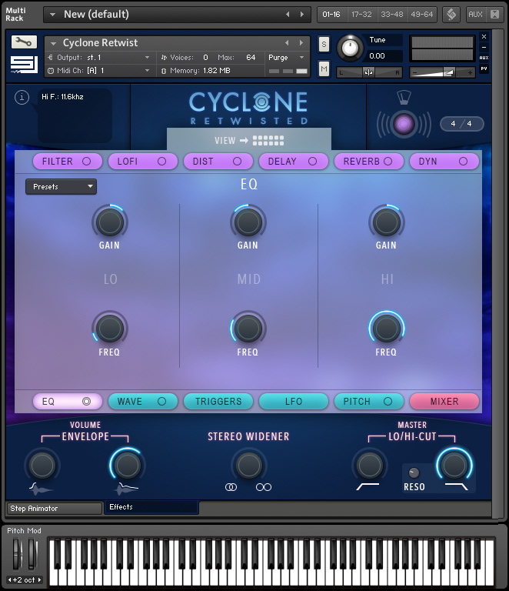Image resolution: width=509 pixels, height=591 pixels.
Task: Click the HI band FREQ knob
Action: coord(386,329)
